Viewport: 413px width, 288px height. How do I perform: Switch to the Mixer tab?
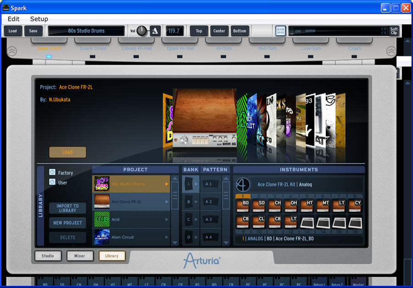80,256
